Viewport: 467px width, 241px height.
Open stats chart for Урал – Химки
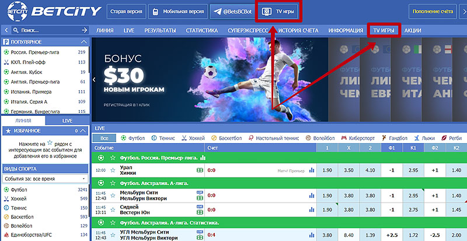click(312, 171)
